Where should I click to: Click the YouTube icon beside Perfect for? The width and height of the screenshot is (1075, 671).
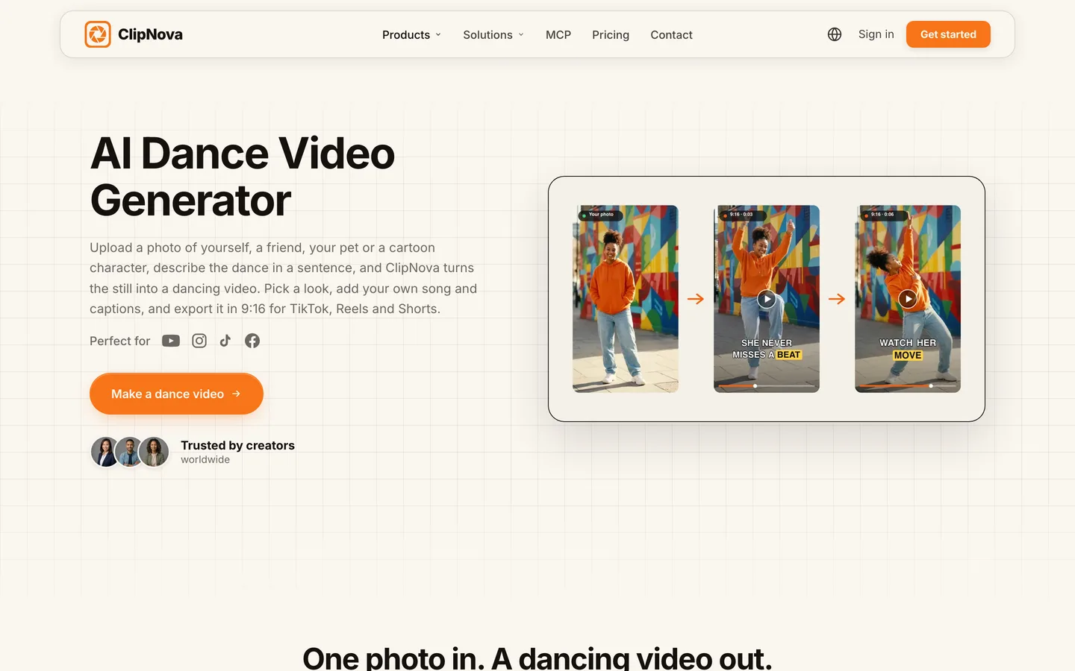coord(171,341)
